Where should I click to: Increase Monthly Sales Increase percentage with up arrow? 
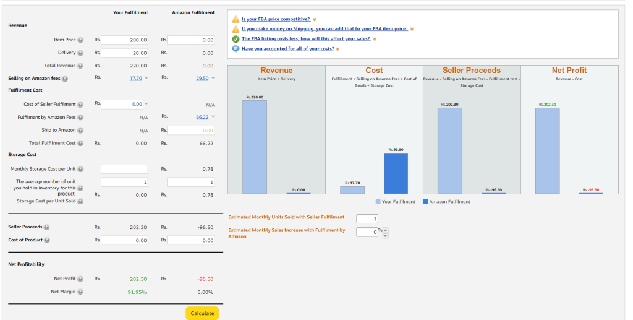386,230
